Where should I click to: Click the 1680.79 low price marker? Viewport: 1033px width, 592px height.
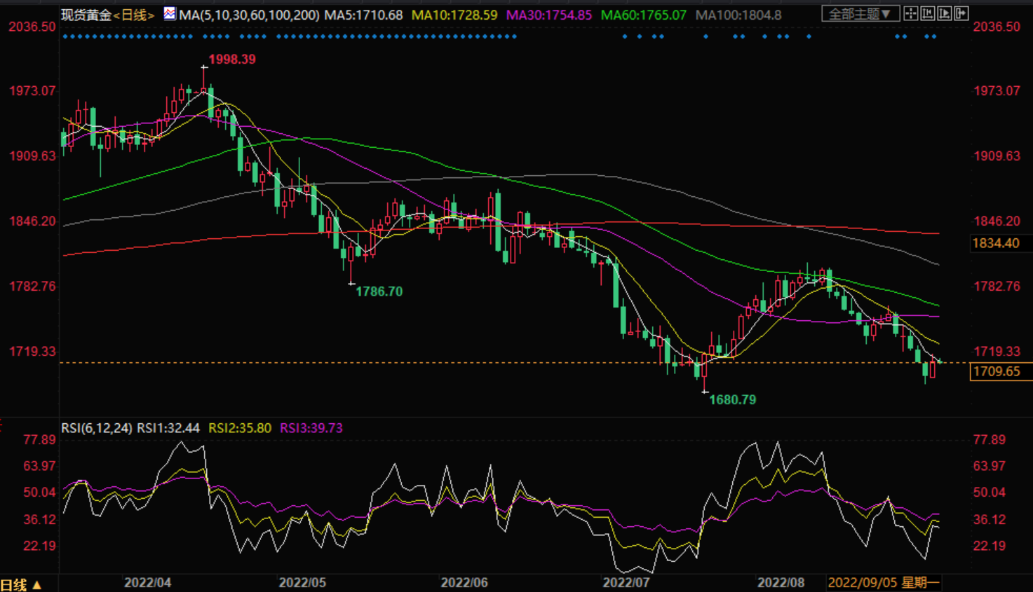point(733,400)
